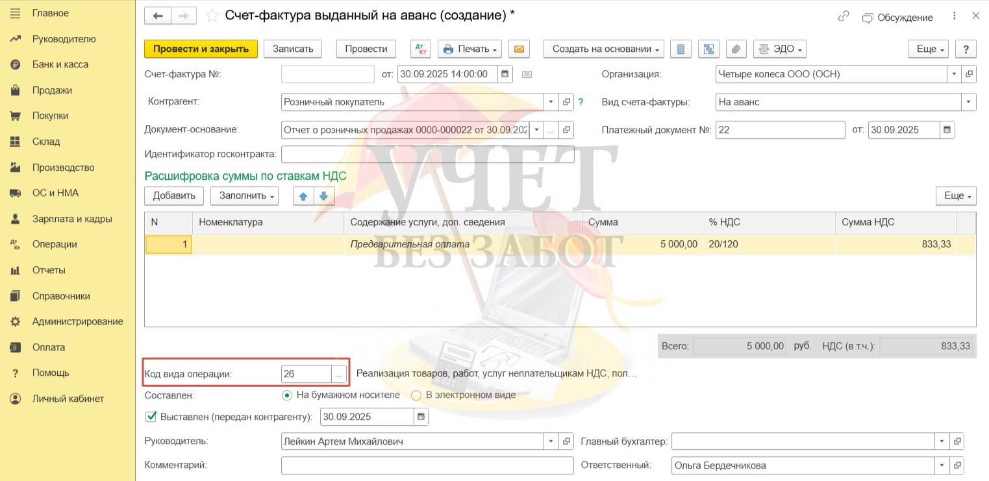This screenshot has height=481, width=989.
Task: Open the Контрагент record via its open icon
Action: pyautogui.click(x=566, y=102)
